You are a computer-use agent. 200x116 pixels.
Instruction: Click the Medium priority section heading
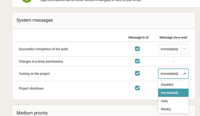pyautogui.click(x=32, y=113)
